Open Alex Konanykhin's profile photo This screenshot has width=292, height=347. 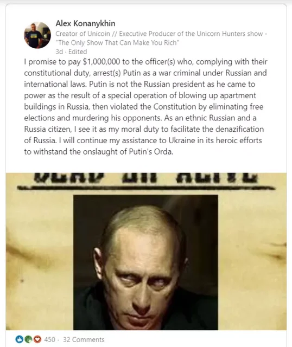click(x=37, y=35)
